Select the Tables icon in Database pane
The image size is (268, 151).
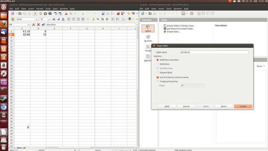(148, 28)
